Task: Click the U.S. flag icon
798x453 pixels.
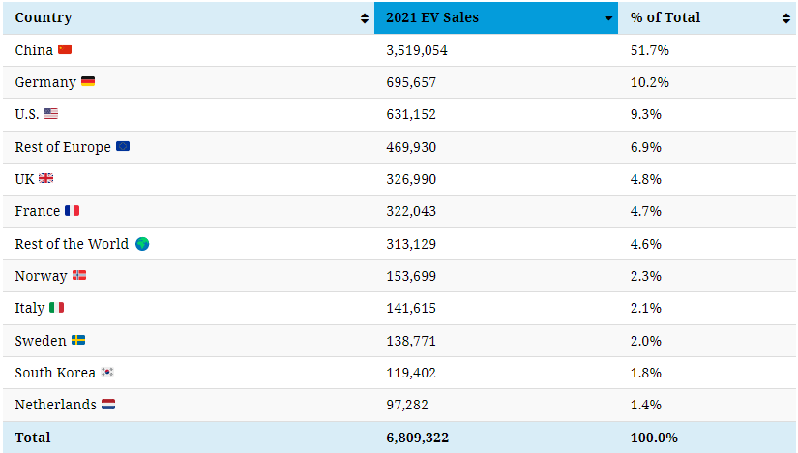Action: click(x=50, y=114)
